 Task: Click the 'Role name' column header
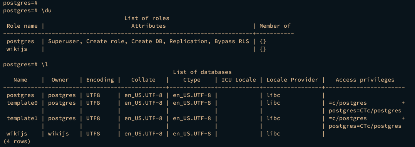22,26
